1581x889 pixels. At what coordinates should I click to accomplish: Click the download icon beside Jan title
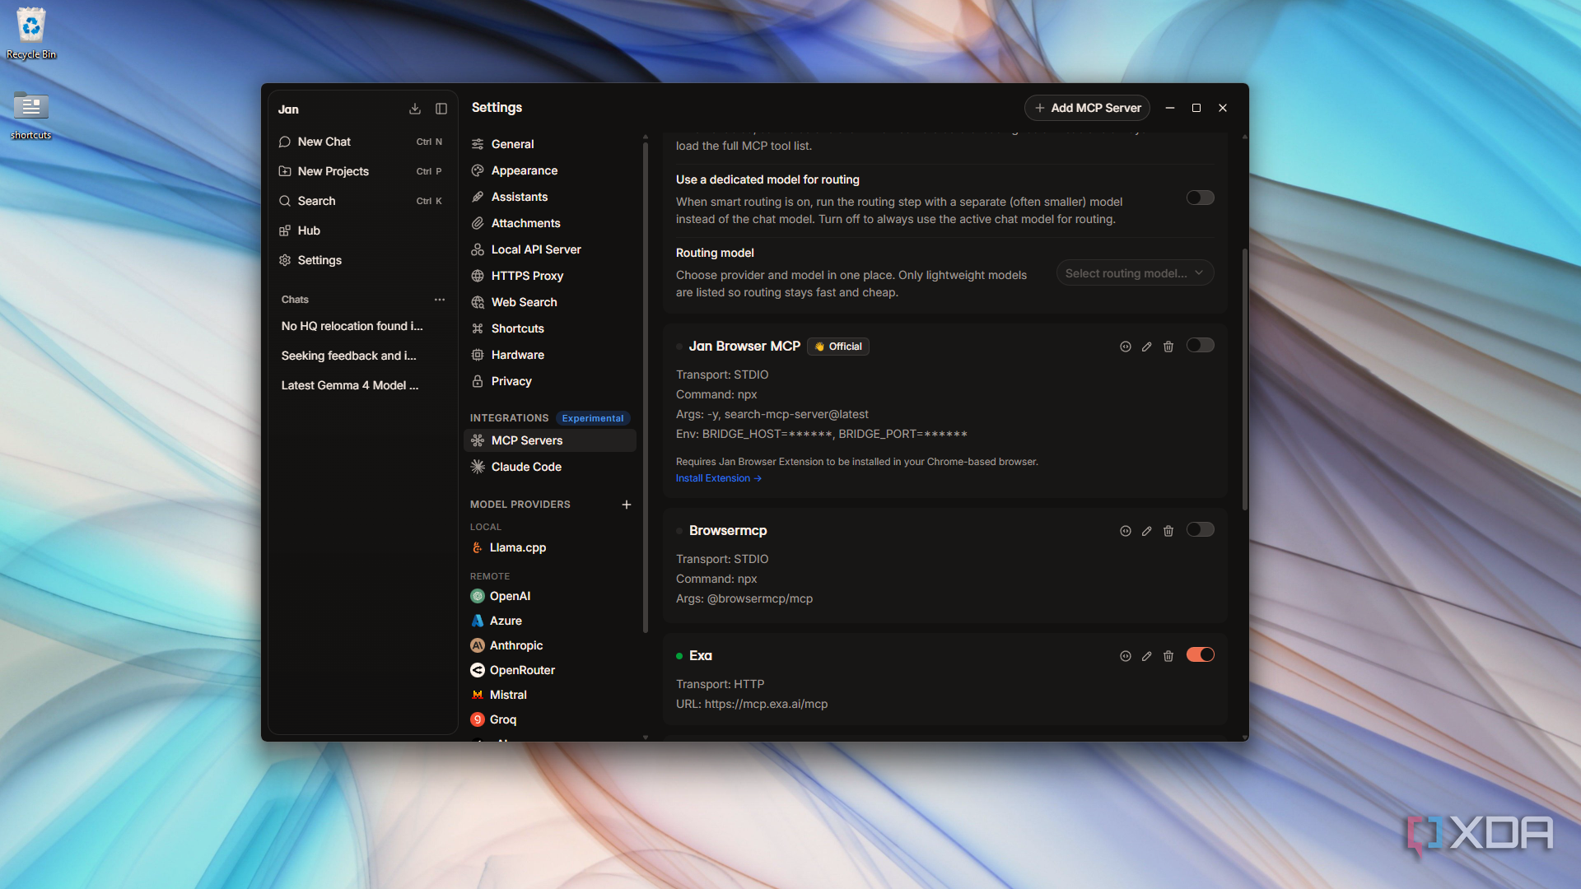point(415,109)
